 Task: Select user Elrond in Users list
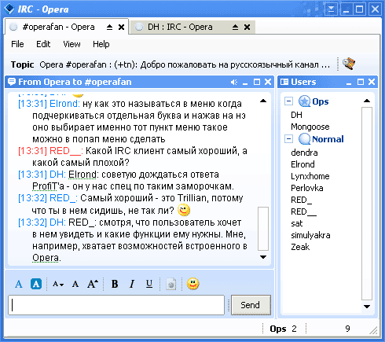coord(302,164)
